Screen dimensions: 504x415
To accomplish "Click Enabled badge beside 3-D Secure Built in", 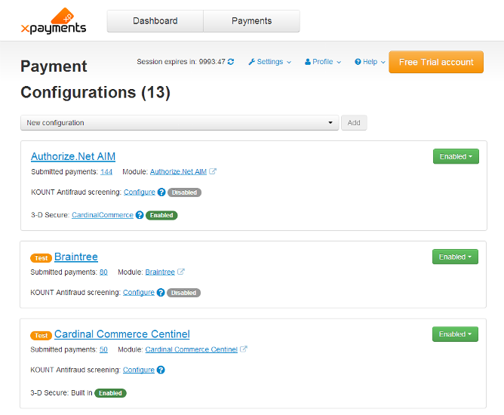I will [x=111, y=393].
